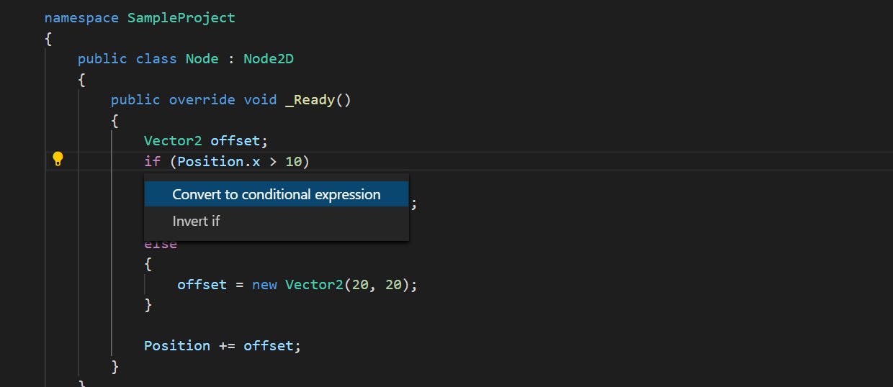893x387 pixels.
Task: Click Vector2 type in the offset declaration
Action: (173, 141)
